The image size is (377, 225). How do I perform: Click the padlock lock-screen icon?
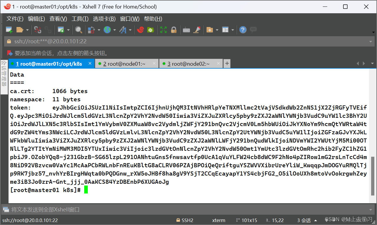pos(173,30)
